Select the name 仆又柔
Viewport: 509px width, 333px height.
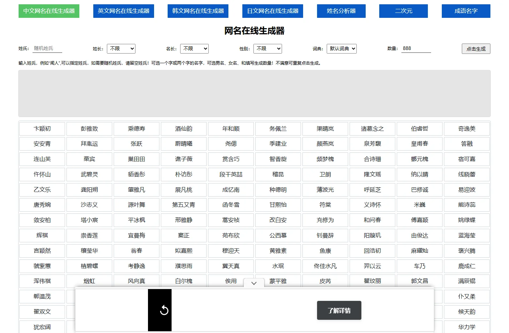pyautogui.click(x=467, y=297)
